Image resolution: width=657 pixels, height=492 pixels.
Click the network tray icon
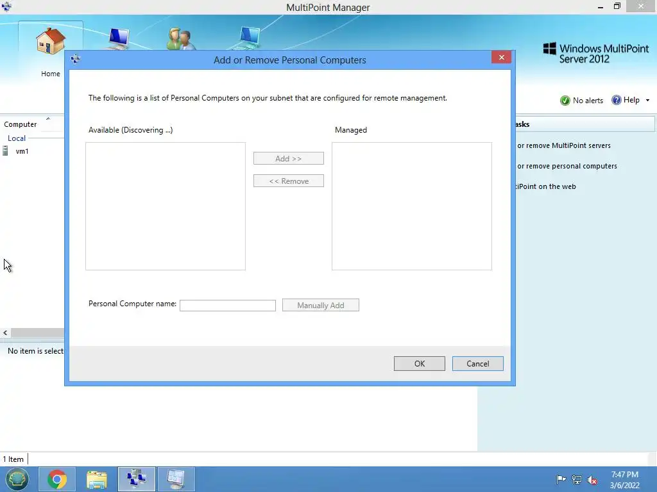577,479
